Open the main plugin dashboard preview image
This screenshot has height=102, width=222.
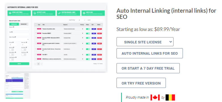[56, 38]
